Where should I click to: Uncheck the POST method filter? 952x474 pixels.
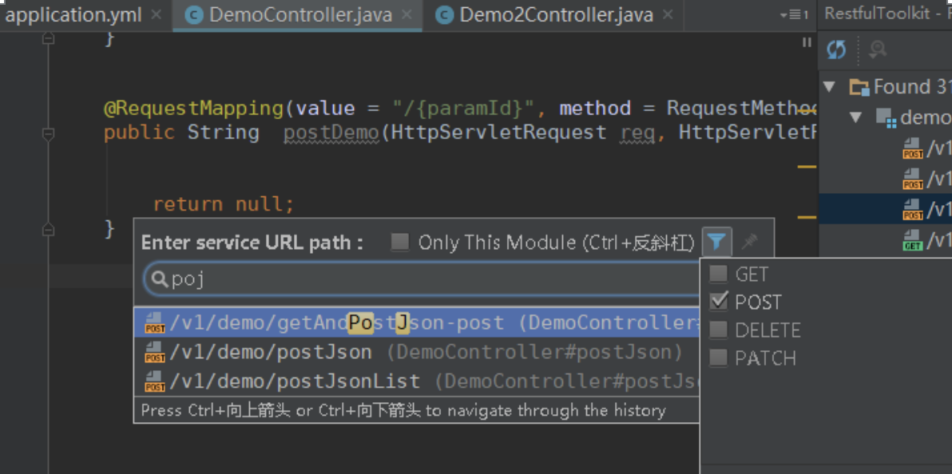[x=718, y=302]
